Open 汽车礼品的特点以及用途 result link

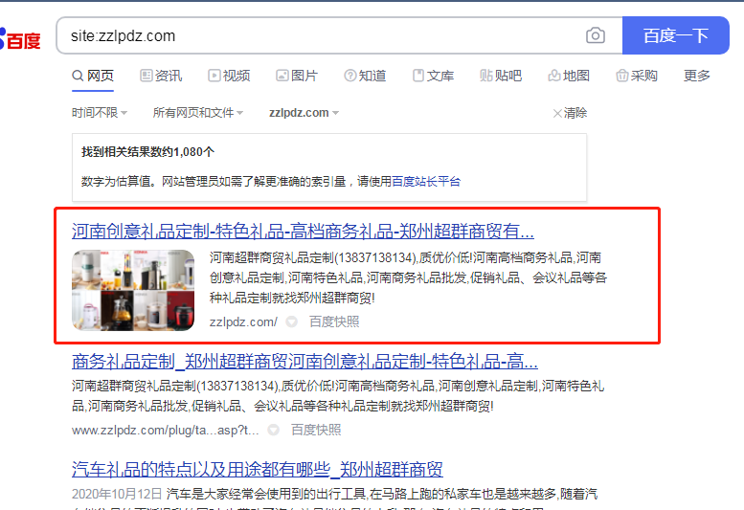click(258, 470)
